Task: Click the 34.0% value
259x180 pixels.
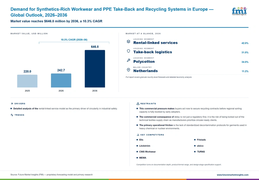Action: click(x=245, y=62)
